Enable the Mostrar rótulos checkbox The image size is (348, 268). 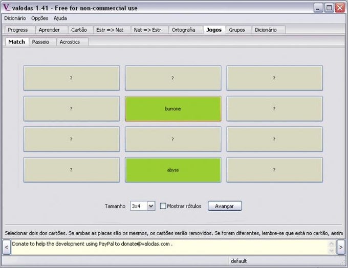163,206
